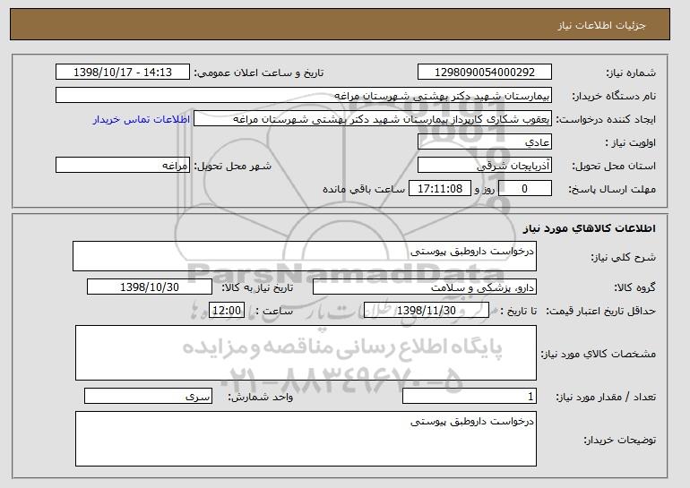The width and height of the screenshot is (690, 488).
Task: Click the label شماره نیاز
Action: click(x=631, y=73)
